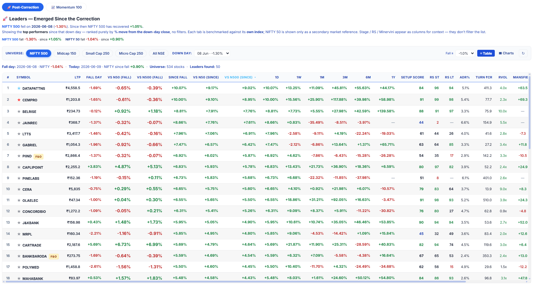Star the BANKBARODA stock
Image resolution: width=533 pixels, height=285 pixels.
point(19,256)
